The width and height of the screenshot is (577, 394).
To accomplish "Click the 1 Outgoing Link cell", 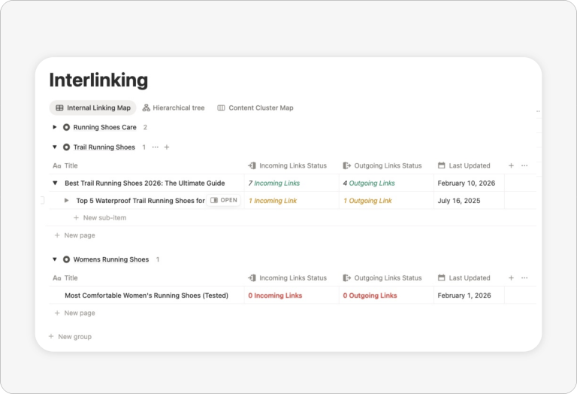I will coord(386,201).
